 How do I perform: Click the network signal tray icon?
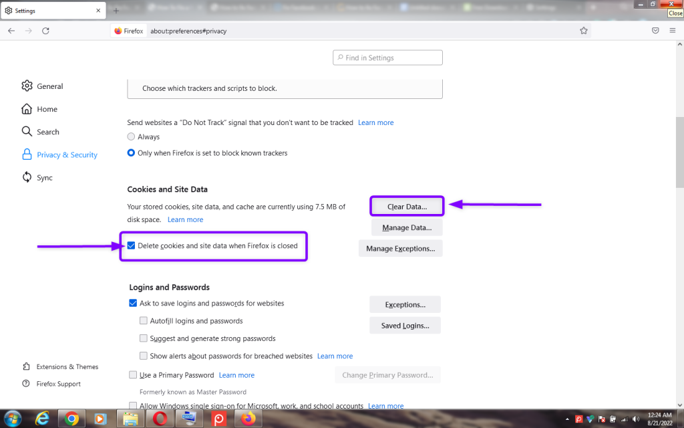(625, 419)
